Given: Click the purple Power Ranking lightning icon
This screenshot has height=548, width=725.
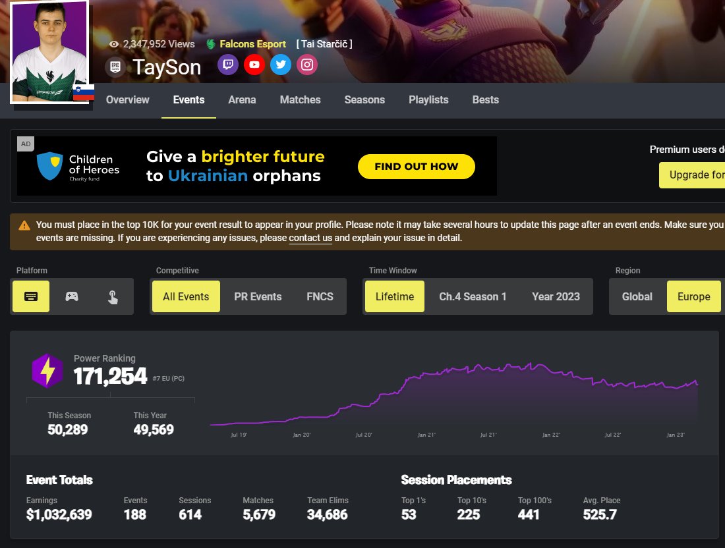Looking at the screenshot, I should 47,371.
